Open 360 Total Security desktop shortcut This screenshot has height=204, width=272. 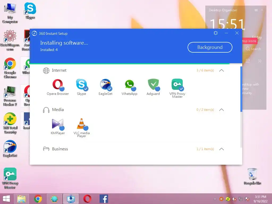tap(10, 123)
